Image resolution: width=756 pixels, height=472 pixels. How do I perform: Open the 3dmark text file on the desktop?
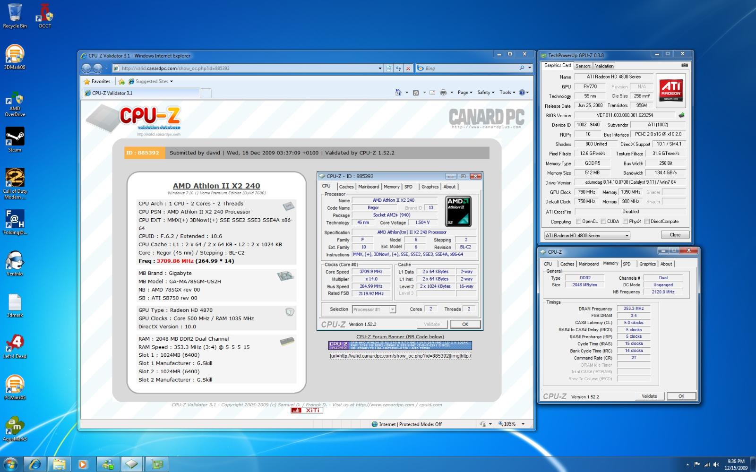tap(15, 305)
